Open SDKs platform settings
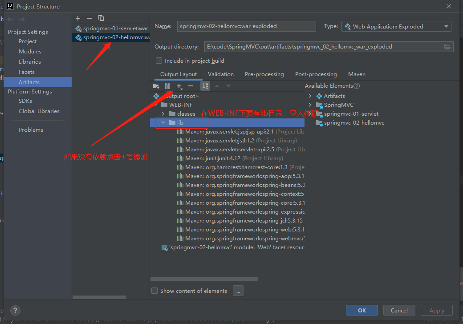The width and height of the screenshot is (463, 324). (25, 101)
